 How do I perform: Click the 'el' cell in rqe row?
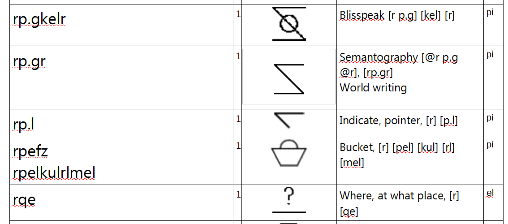pos(490,193)
